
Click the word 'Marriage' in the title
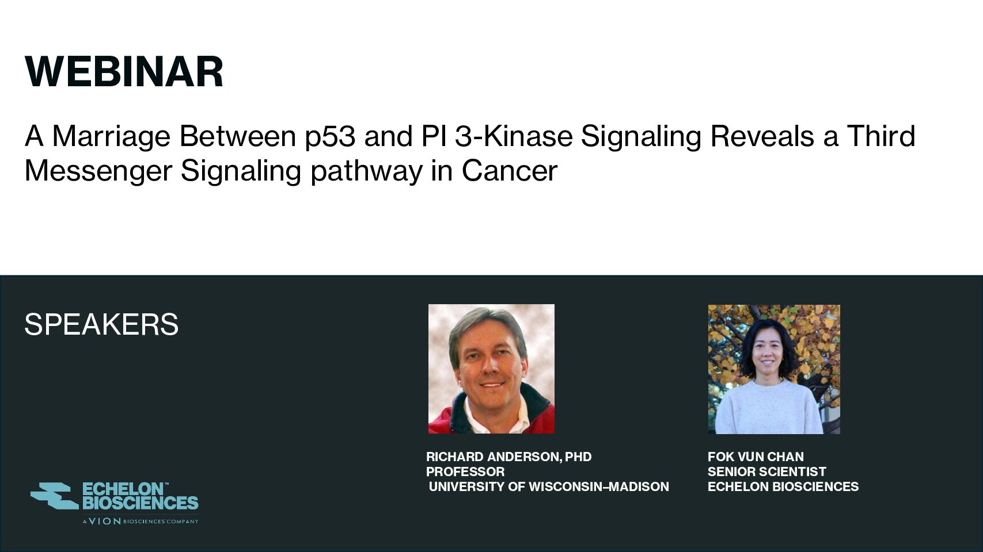point(111,136)
